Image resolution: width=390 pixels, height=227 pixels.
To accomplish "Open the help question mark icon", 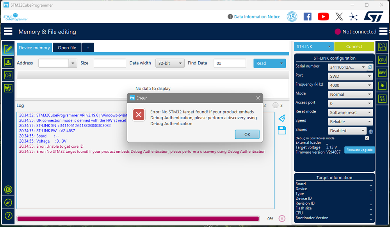I will (x=8, y=216).
